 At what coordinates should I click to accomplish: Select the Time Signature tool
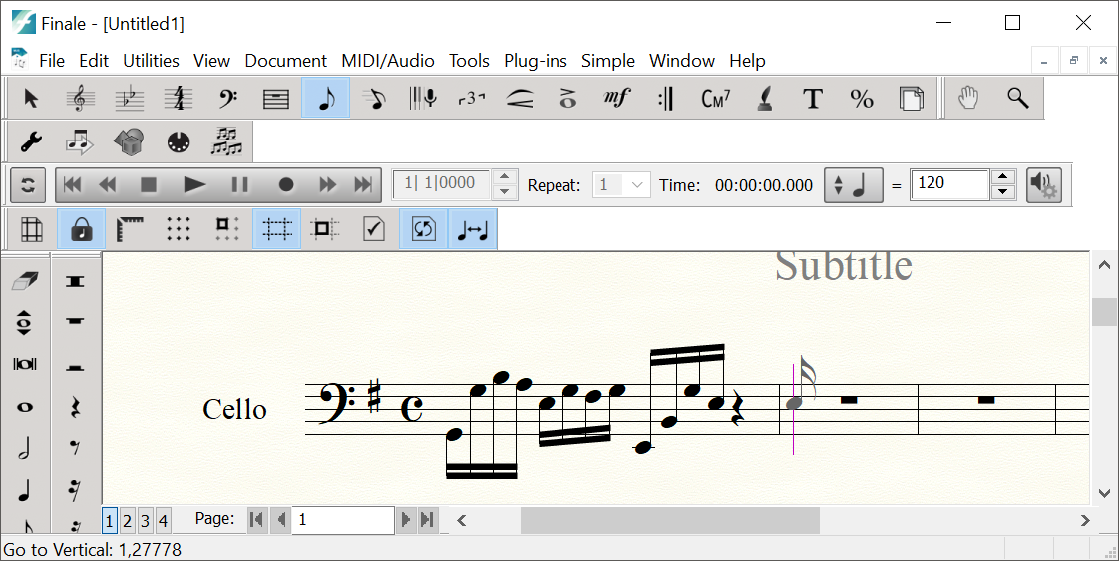coord(178,98)
